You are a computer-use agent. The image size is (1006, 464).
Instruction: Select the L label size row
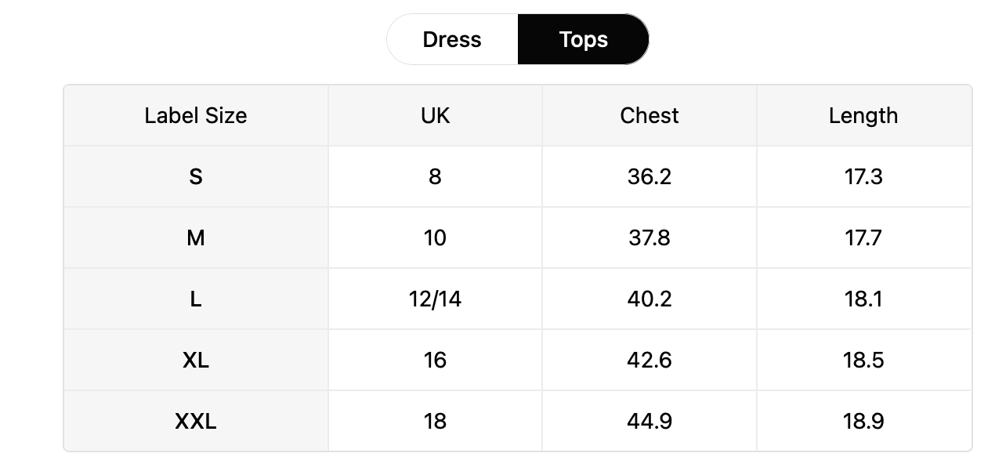[x=517, y=299]
